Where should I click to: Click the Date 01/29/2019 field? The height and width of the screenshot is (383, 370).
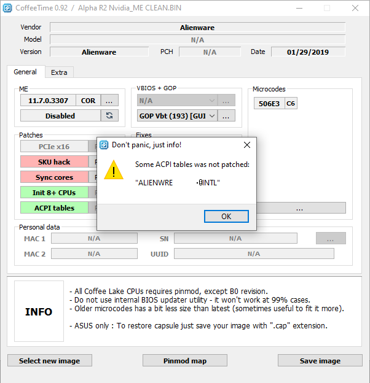point(308,52)
